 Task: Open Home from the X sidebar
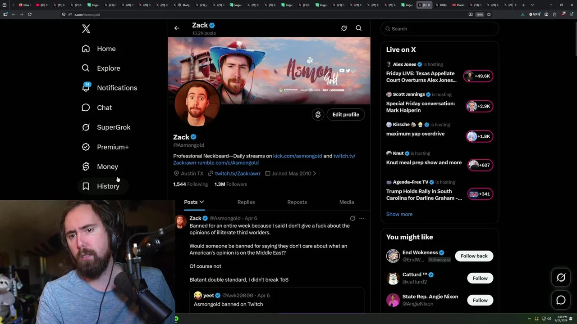pyautogui.click(x=99, y=49)
